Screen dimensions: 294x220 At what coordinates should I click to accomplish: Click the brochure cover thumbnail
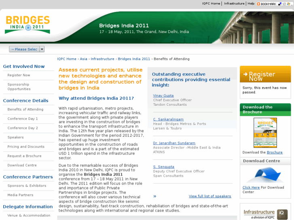coord(265,133)
